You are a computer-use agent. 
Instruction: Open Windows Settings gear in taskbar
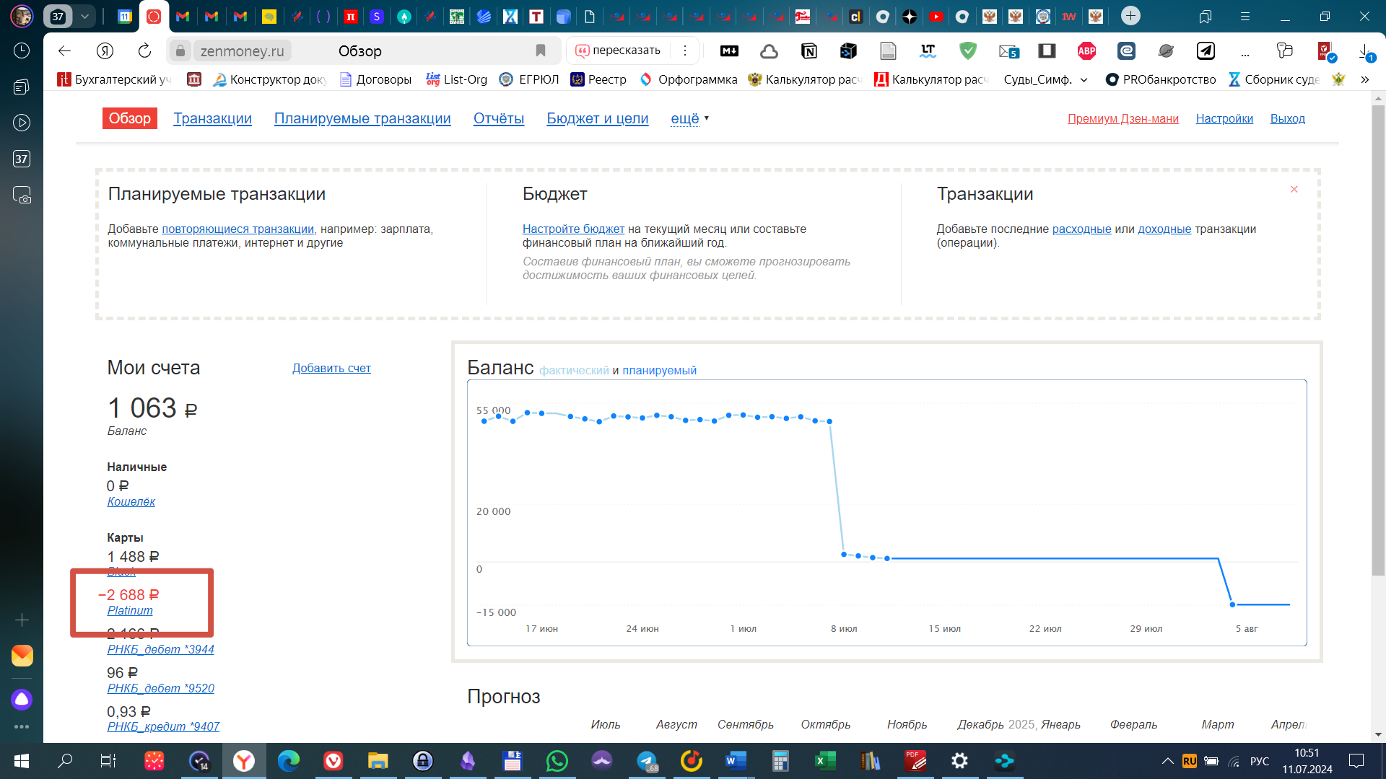(x=959, y=761)
